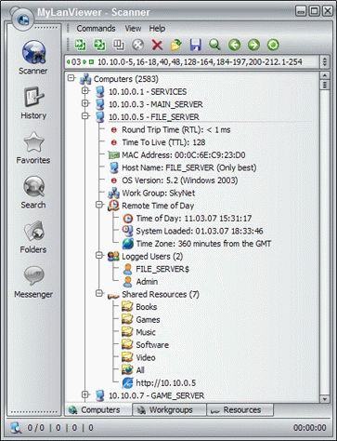The width and height of the screenshot is (337, 441).
Task: Select the Time To Live (TTL) row
Action: [163, 142]
